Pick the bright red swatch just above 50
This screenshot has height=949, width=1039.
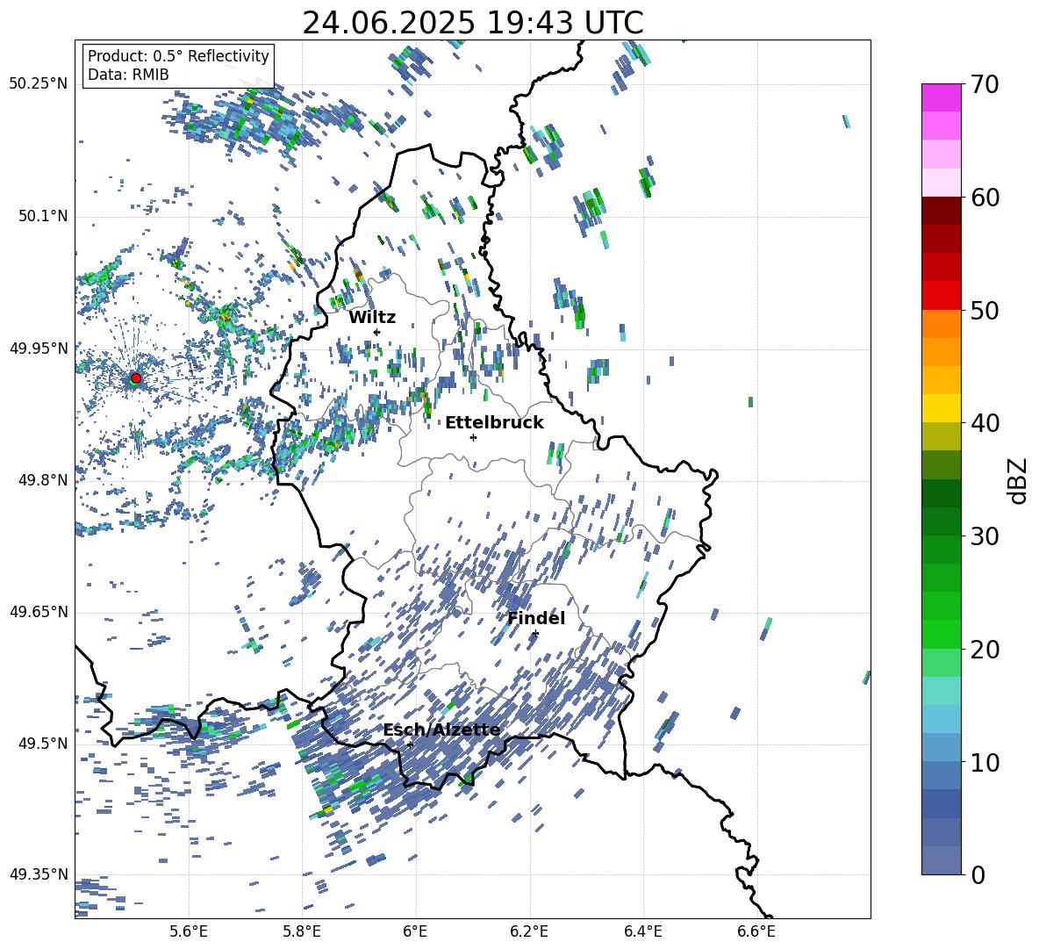[942, 296]
